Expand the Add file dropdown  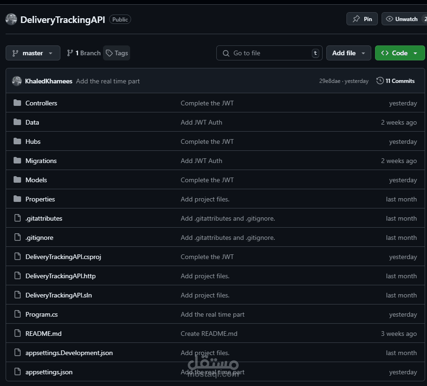[348, 53]
